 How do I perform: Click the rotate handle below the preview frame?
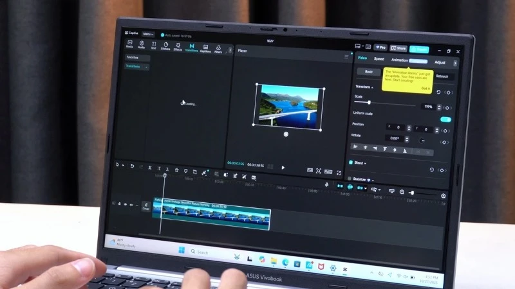click(x=286, y=134)
